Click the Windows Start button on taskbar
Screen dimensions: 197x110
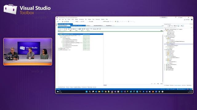[x=86, y=92]
